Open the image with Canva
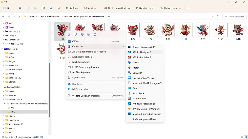 coord(145,62)
